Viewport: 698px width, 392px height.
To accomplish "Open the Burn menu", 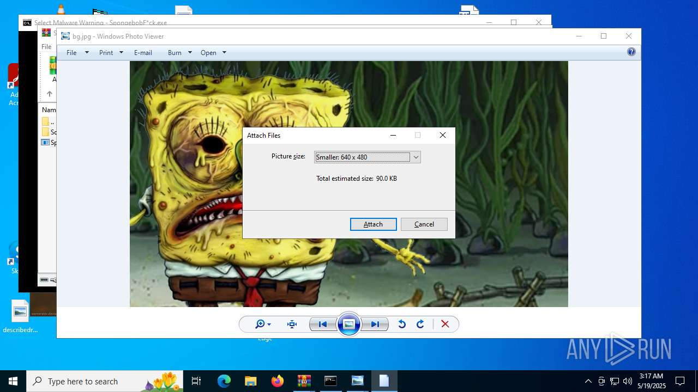I will [x=174, y=53].
